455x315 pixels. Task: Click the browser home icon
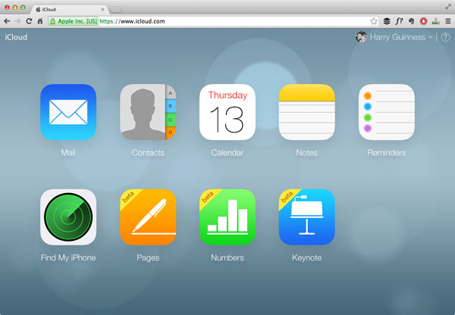point(40,21)
